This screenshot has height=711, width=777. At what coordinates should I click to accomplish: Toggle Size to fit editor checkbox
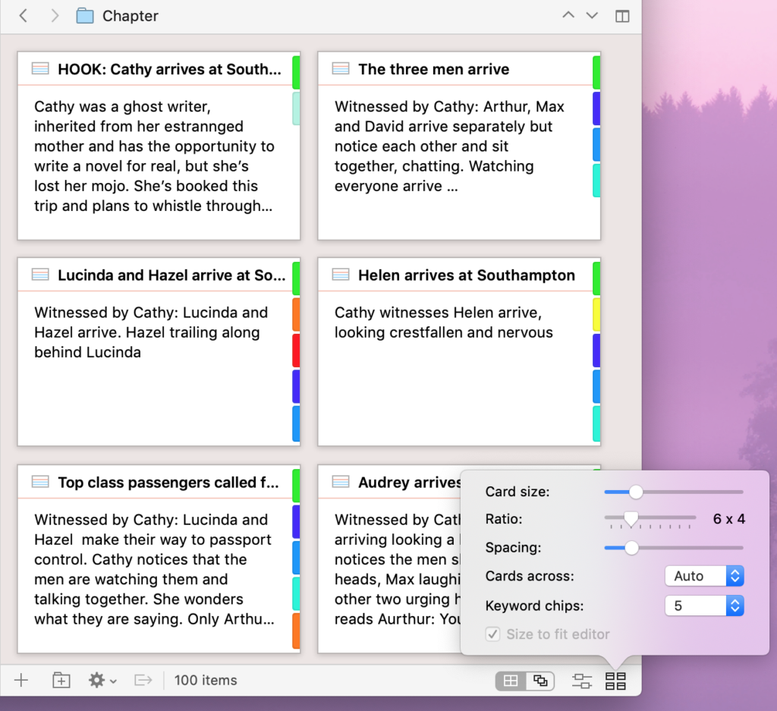(493, 634)
